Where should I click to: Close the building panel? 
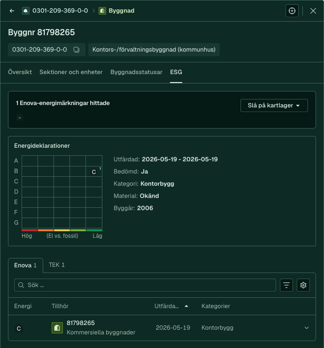(313, 11)
